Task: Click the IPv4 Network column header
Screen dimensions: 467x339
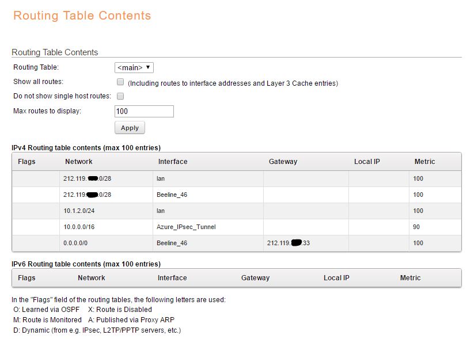Action: point(79,162)
